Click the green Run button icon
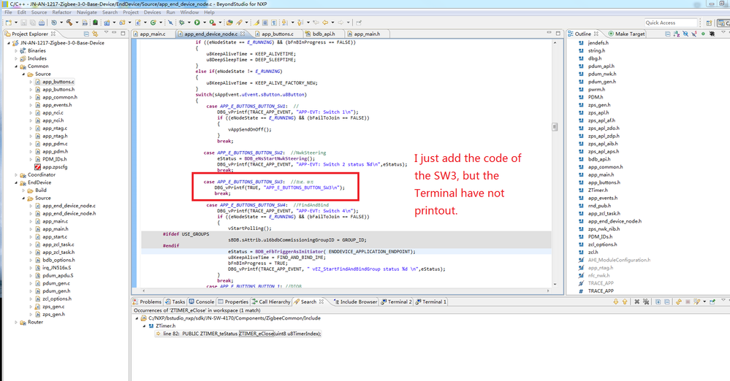 pos(197,23)
